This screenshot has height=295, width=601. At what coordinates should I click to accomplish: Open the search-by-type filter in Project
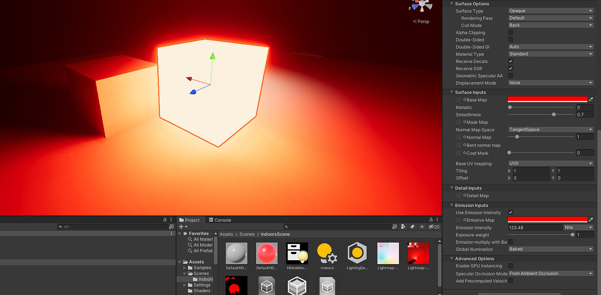403,227
